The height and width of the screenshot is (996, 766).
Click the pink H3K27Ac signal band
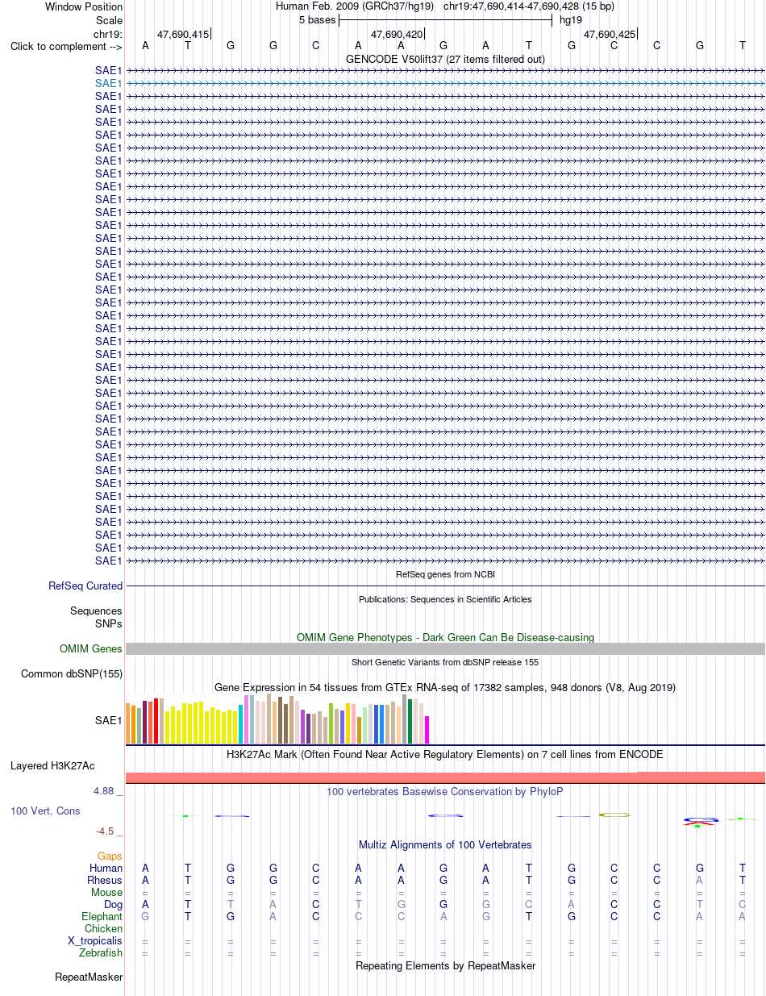pos(445,777)
